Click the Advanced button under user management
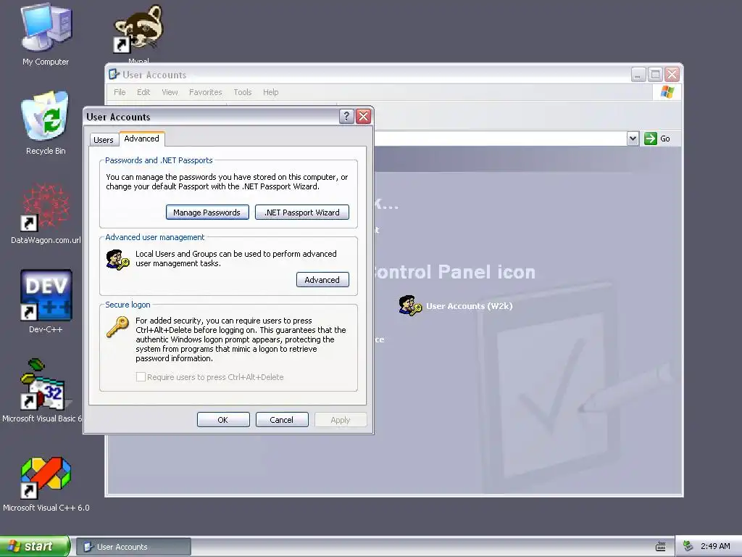This screenshot has height=557, width=742. 322,279
